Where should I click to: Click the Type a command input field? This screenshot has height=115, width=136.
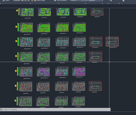coord(56,110)
